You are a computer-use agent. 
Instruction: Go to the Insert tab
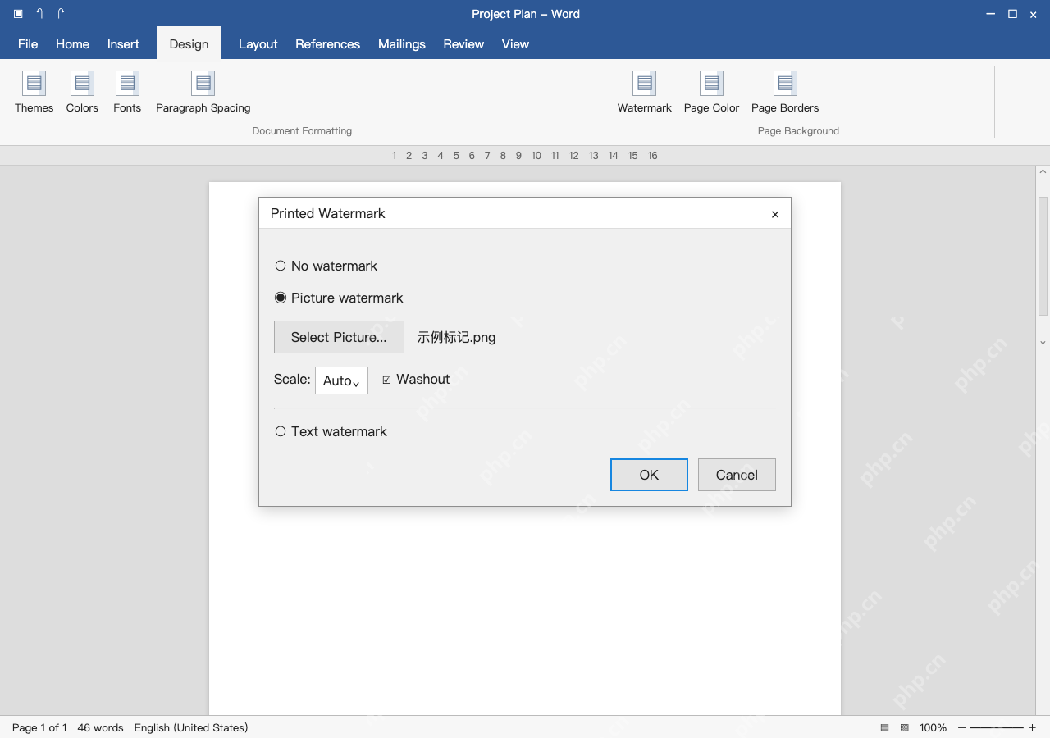tap(123, 44)
